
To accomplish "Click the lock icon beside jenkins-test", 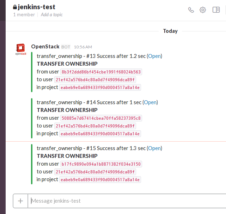I will (15, 7).
